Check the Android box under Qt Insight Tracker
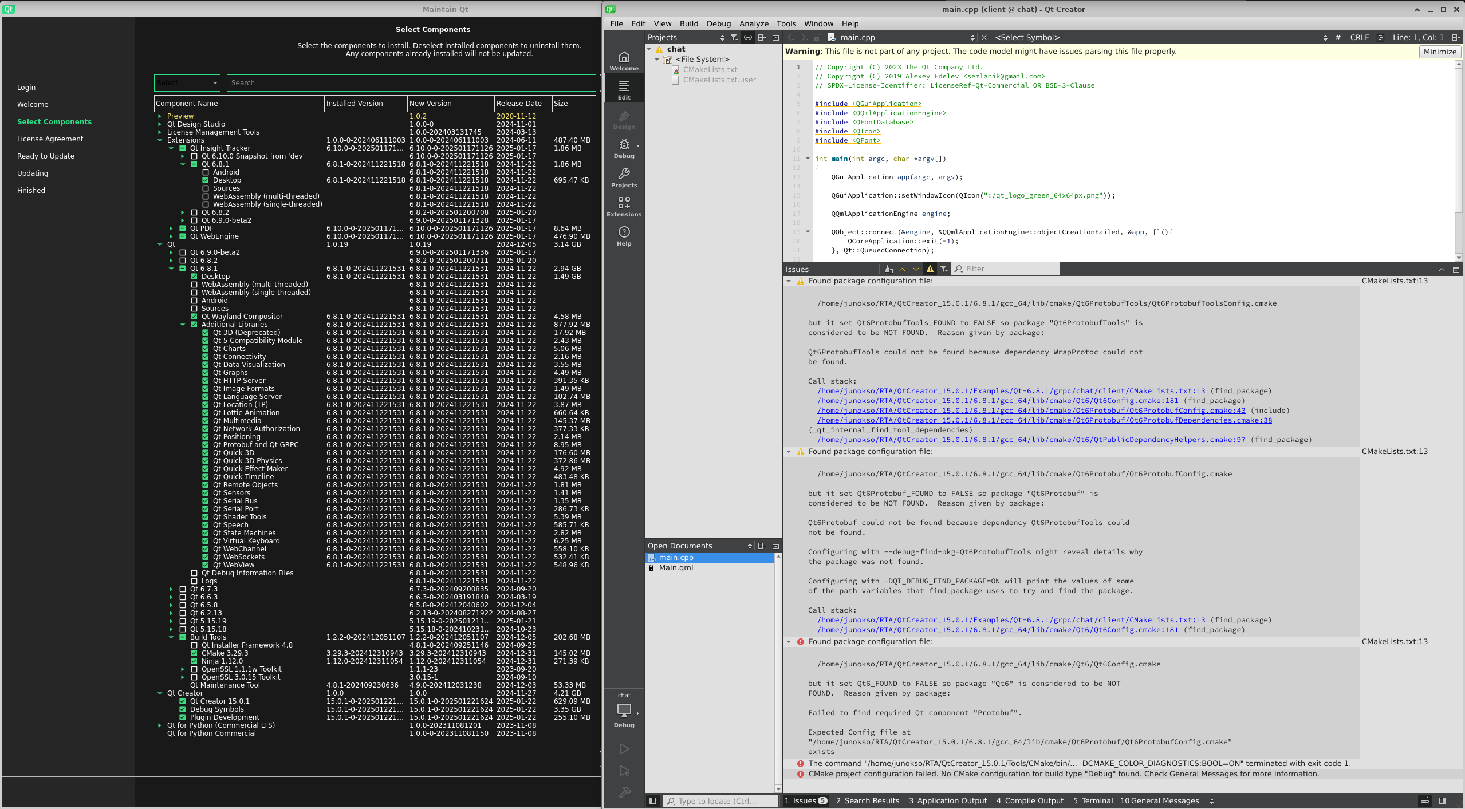The width and height of the screenshot is (1465, 809). pos(206,172)
